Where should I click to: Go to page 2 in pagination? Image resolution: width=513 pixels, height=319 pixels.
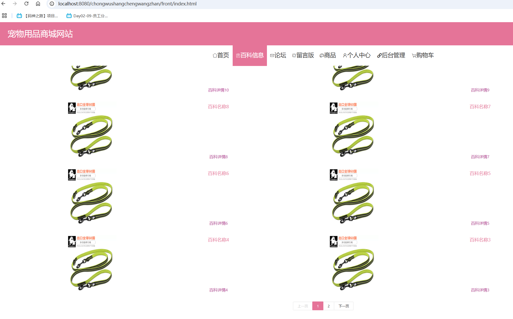click(x=329, y=306)
